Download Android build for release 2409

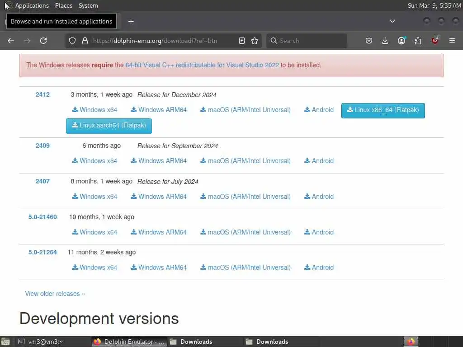coord(319,161)
